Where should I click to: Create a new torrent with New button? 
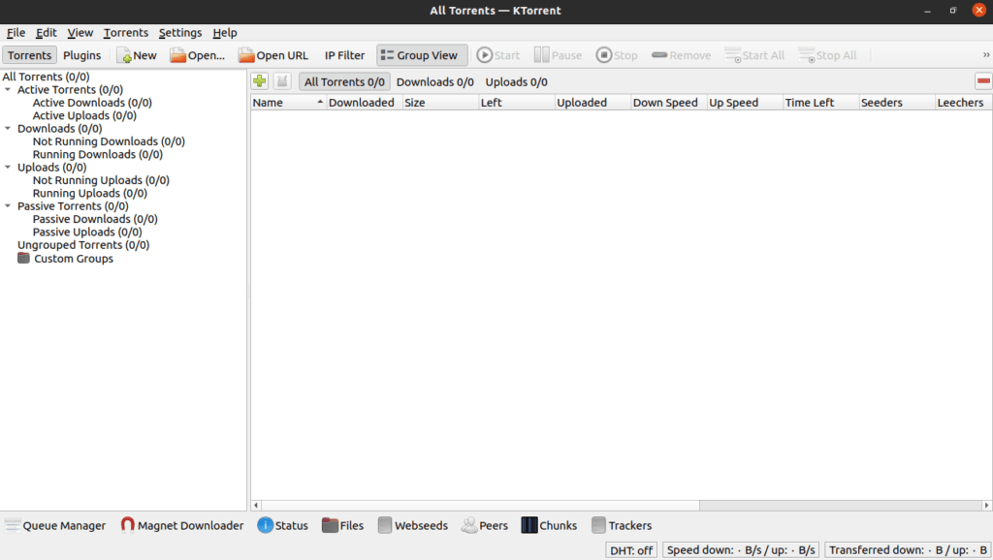pyautogui.click(x=137, y=55)
